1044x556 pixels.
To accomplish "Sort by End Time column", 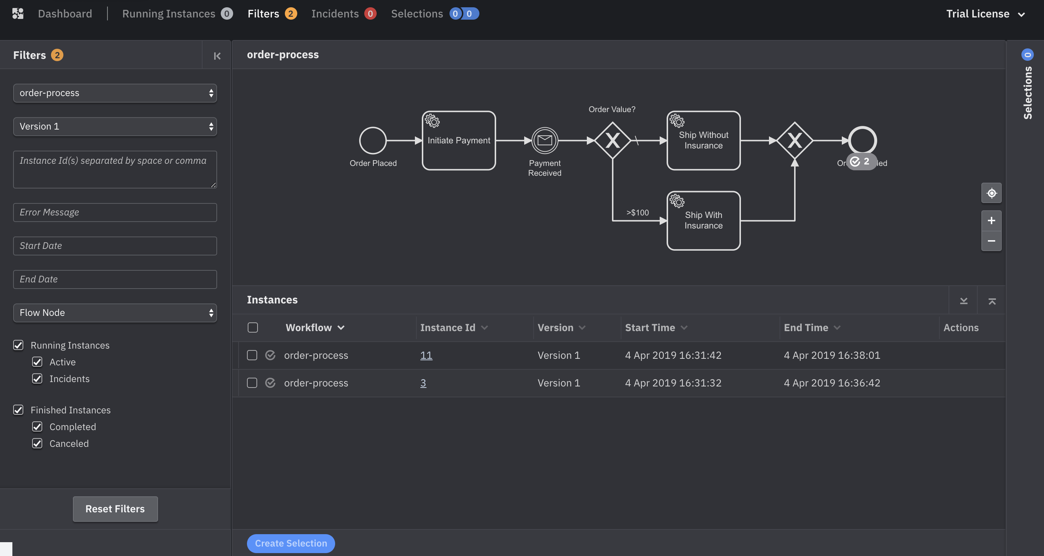I will coord(812,327).
